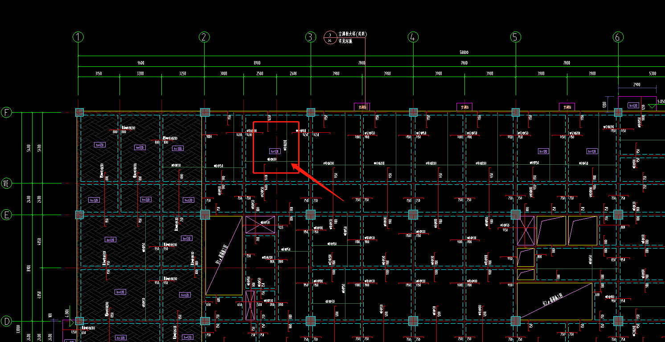Select the crossed magenta opening beside axis 5
The width and height of the screenshot is (665, 342).
click(x=525, y=231)
